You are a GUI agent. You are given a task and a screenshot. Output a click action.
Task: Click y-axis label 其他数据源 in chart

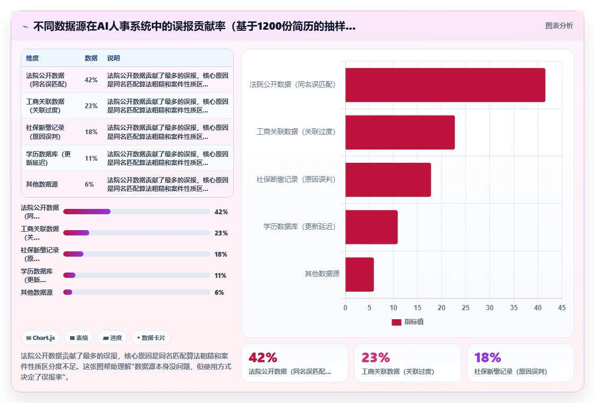click(x=322, y=274)
